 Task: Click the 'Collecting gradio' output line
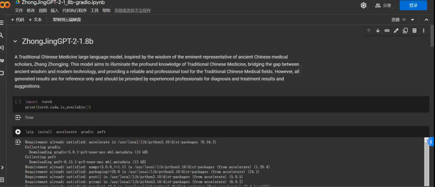[43, 147]
